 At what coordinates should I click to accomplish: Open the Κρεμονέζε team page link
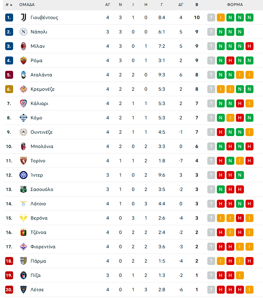[x=43, y=89]
